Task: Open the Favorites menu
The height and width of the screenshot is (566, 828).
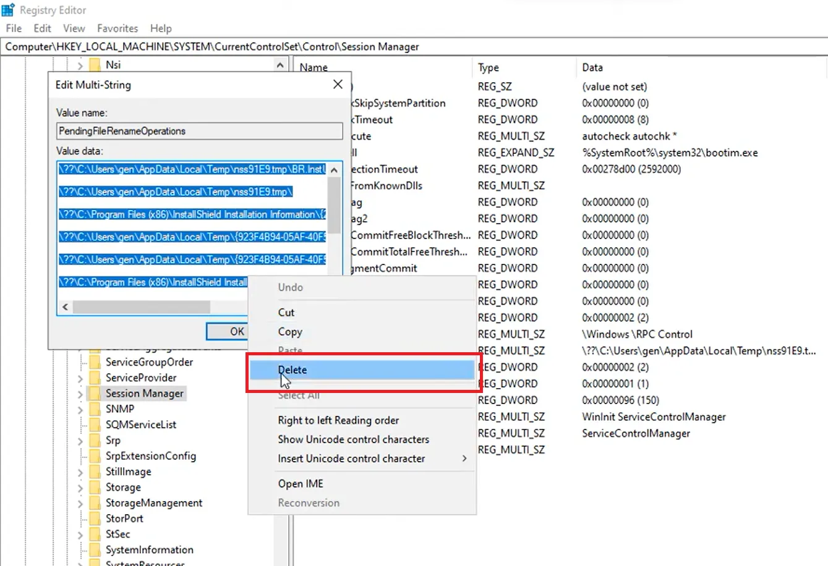Action: pos(117,28)
